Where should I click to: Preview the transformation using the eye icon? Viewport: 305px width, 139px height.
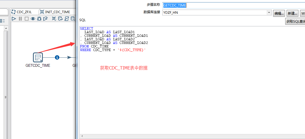pos(33,19)
